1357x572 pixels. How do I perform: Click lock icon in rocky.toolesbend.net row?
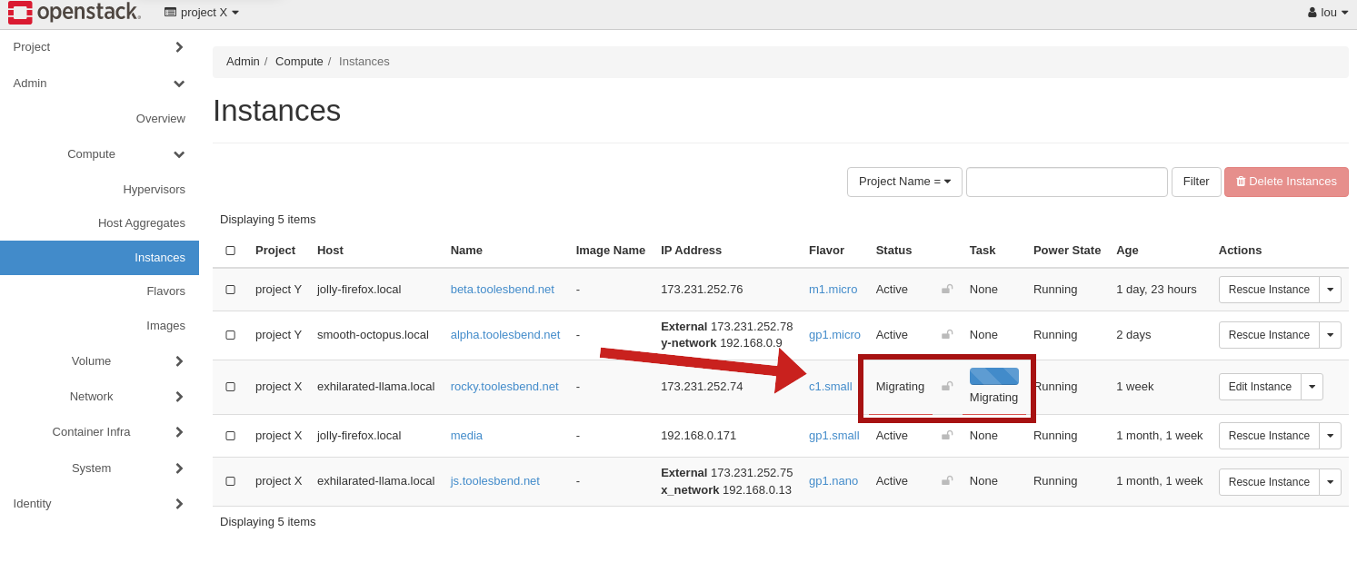[x=947, y=387]
